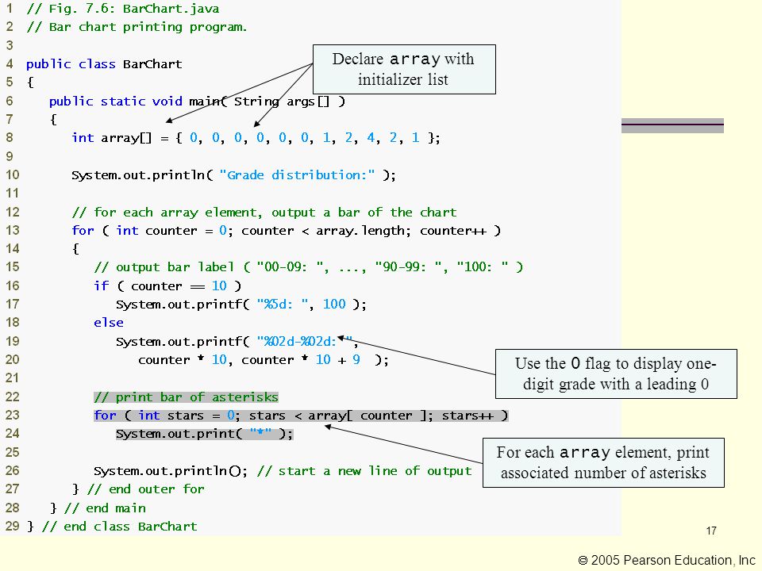The width and height of the screenshot is (762, 571).
Task: Click the slide page number 17
Action: coord(711,531)
